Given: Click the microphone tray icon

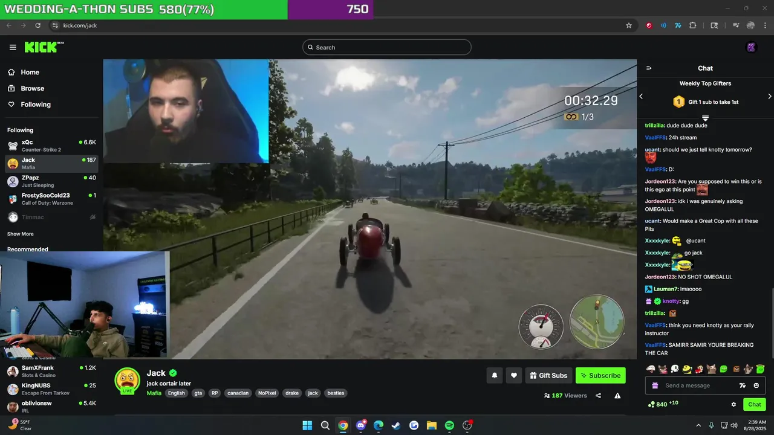Looking at the screenshot, I should click(711, 425).
